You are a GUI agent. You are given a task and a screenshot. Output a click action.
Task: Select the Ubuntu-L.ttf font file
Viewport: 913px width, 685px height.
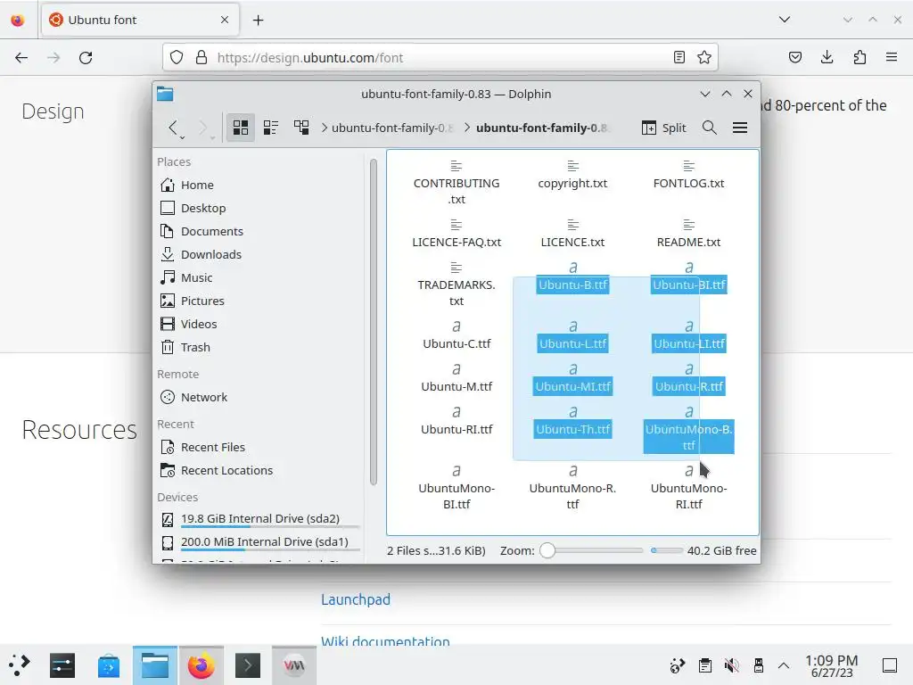coord(573,335)
